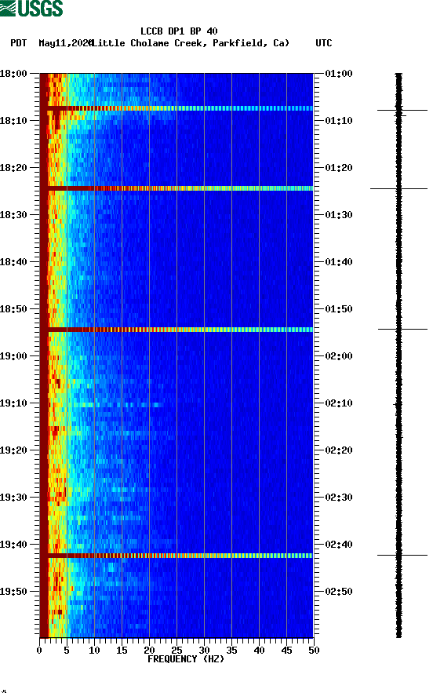Click the 18:30 PDT time label
433x700 pixels.
pos(13,215)
